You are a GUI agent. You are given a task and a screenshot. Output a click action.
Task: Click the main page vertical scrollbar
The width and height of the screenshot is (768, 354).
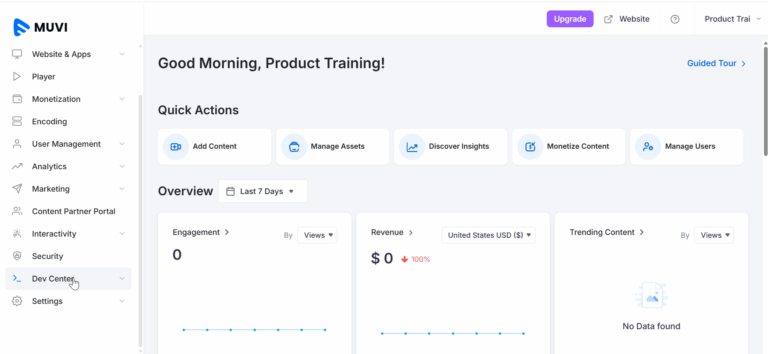click(x=765, y=100)
